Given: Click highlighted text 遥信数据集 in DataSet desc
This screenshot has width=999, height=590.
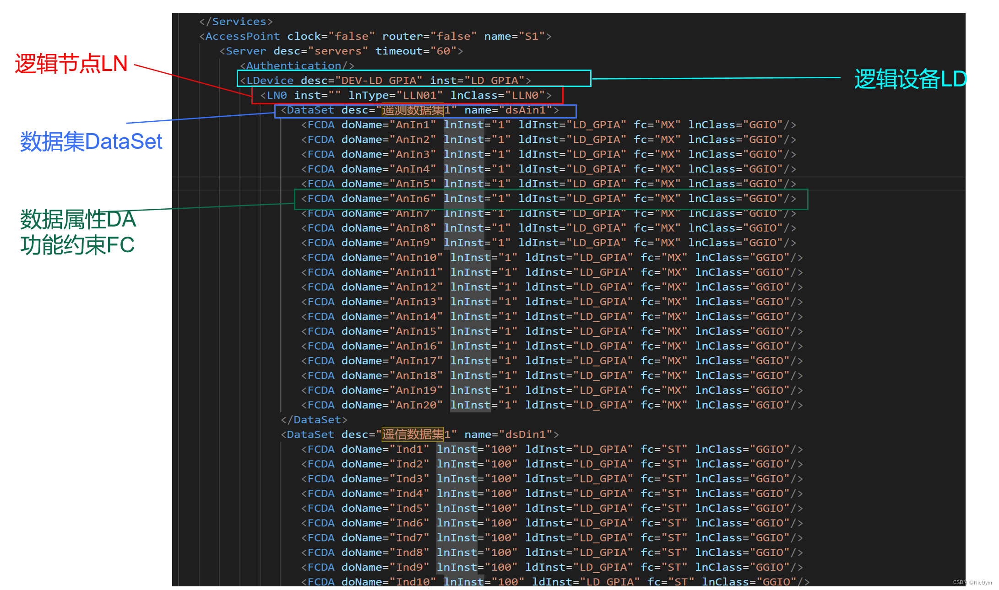Looking at the screenshot, I should [x=413, y=434].
